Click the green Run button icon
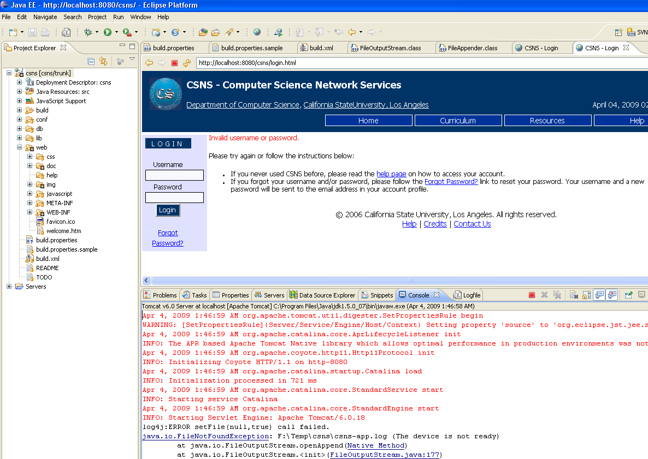Image resolution: width=648 pixels, height=459 pixels. (x=108, y=33)
